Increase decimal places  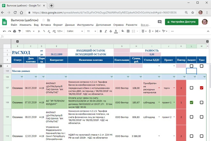coord(54,31)
